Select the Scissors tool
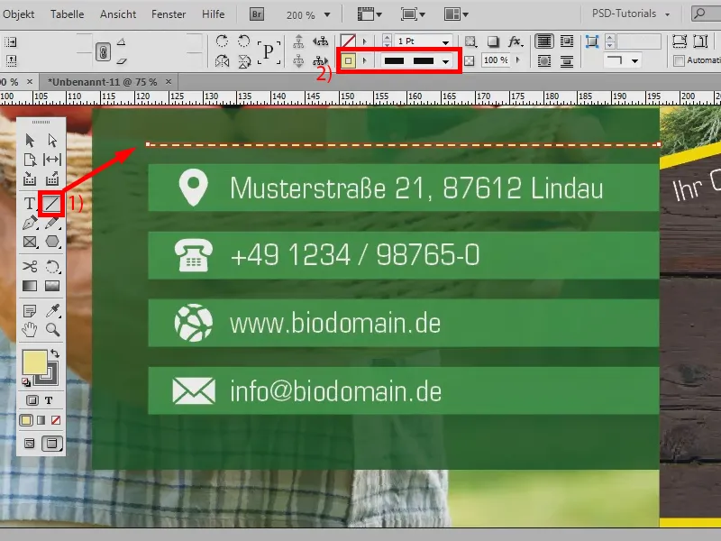 [x=30, y=266]
